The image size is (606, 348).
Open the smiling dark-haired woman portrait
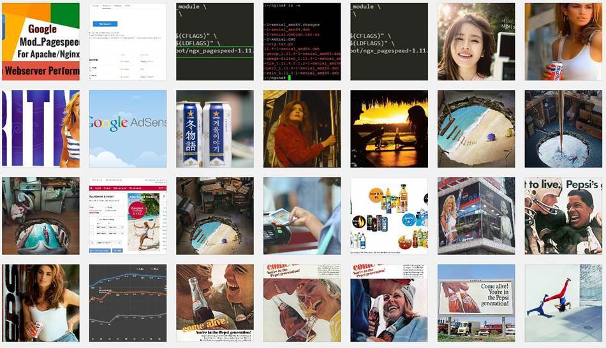[x=476, y=41]
